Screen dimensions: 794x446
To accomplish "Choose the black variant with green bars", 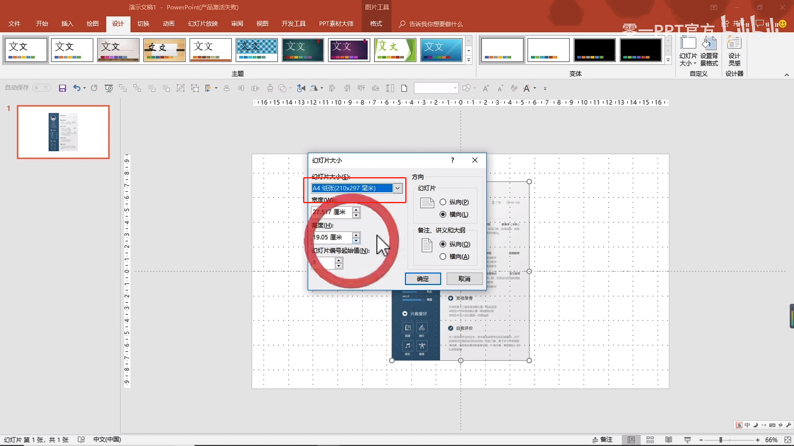I will (641, 50).
